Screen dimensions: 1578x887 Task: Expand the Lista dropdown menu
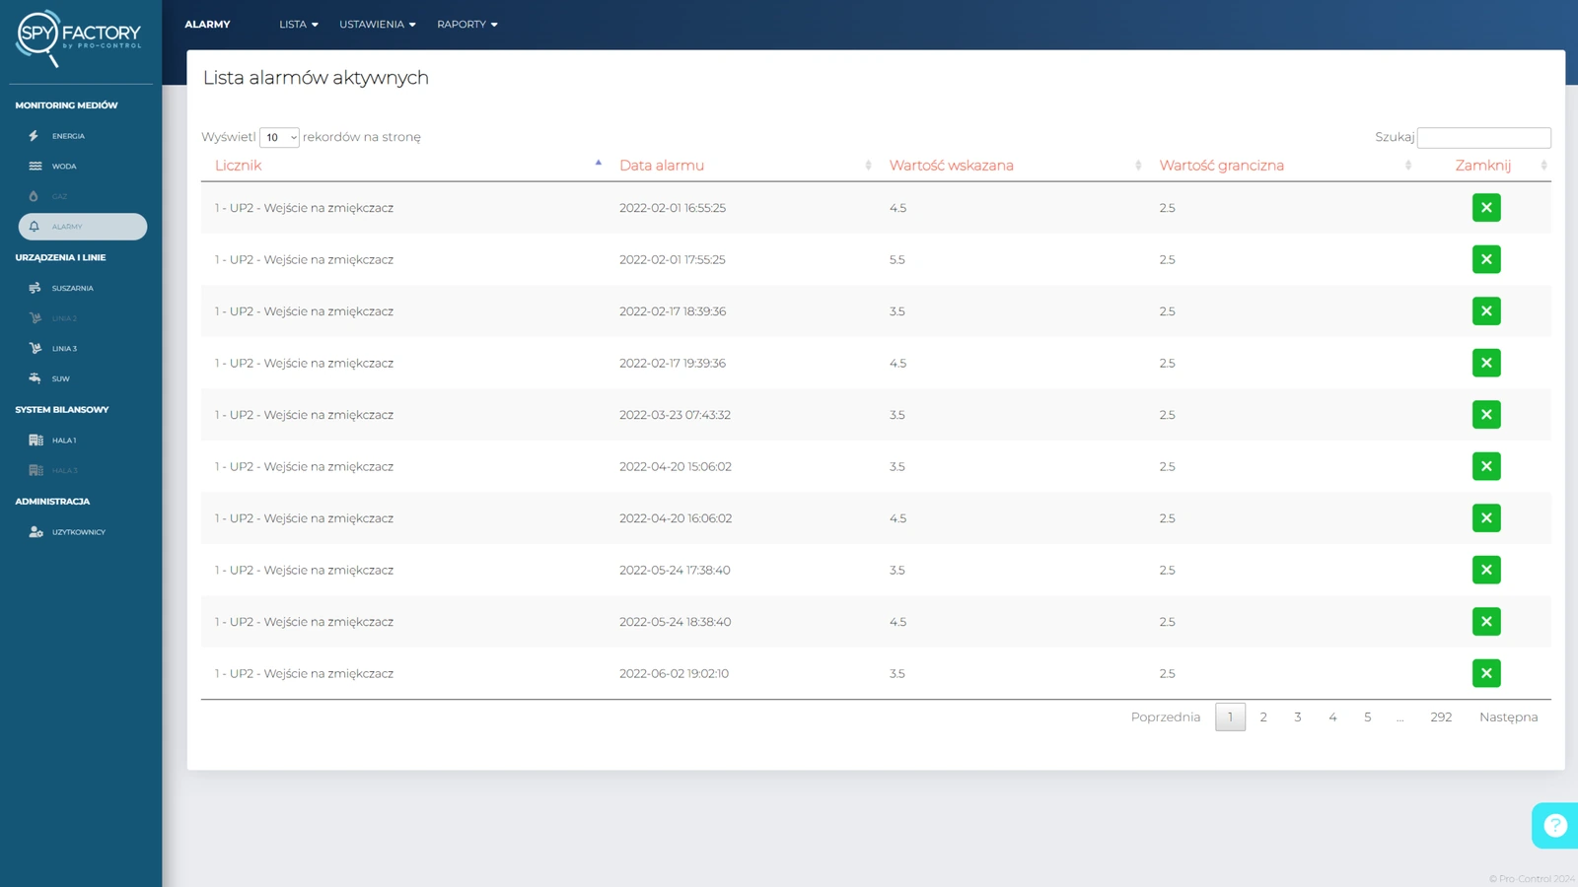point(298,25)
